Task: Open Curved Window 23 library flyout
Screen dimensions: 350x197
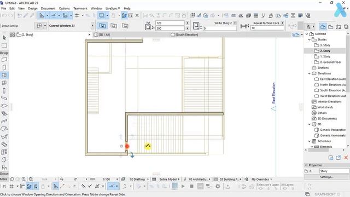Action: [x=92, y=26]
